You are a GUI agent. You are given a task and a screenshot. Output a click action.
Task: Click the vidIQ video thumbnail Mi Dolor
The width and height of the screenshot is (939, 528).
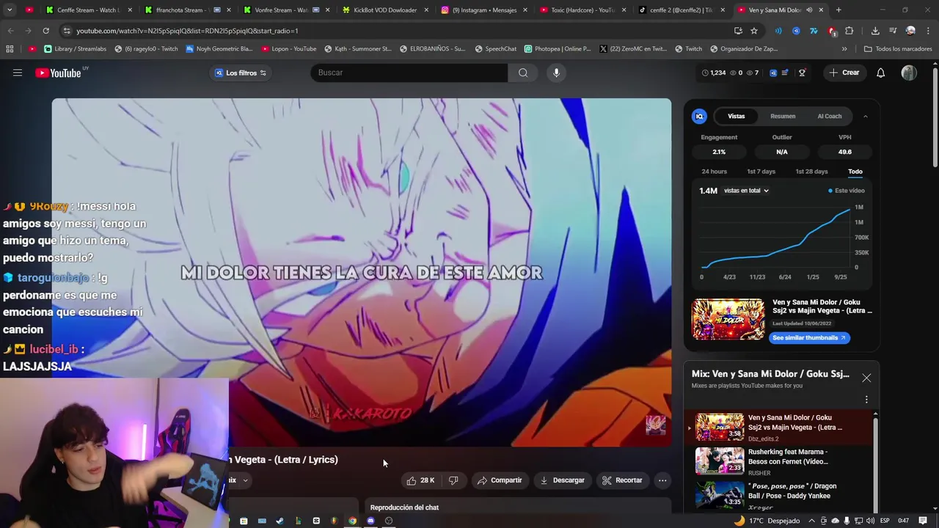pos(728,319)
